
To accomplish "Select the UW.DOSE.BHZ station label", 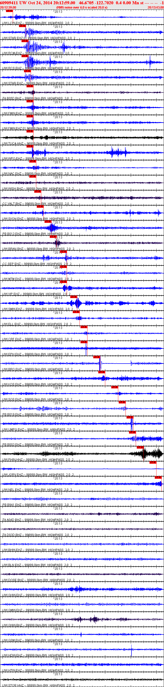I will click(x=38, y=580).
